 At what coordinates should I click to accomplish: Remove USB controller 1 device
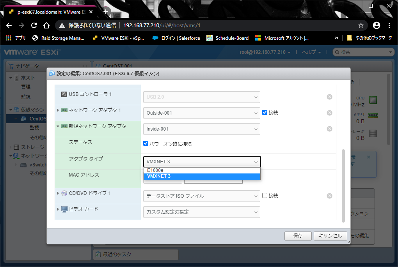coord(329,97)
